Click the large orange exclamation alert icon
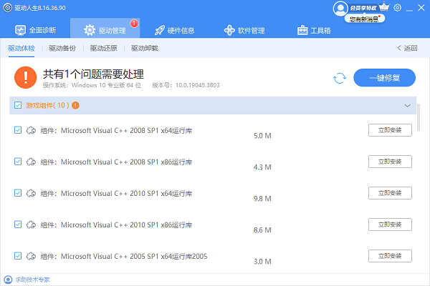 pos(26,77)
